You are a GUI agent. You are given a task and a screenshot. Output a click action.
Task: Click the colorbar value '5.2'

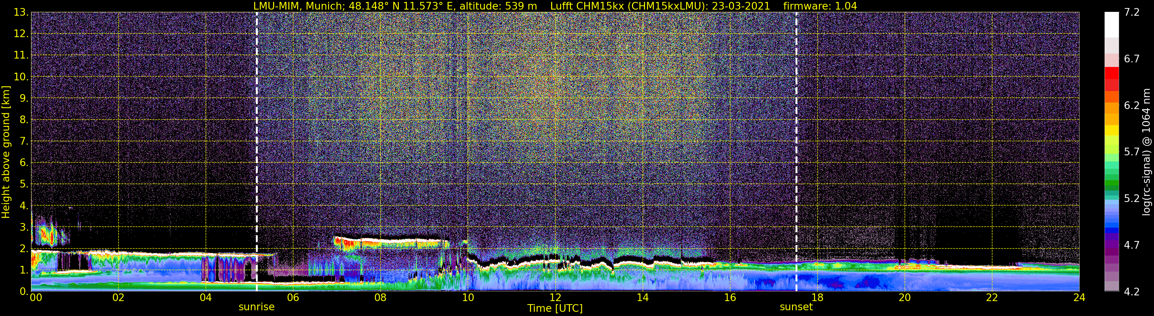pos(1132,198)
